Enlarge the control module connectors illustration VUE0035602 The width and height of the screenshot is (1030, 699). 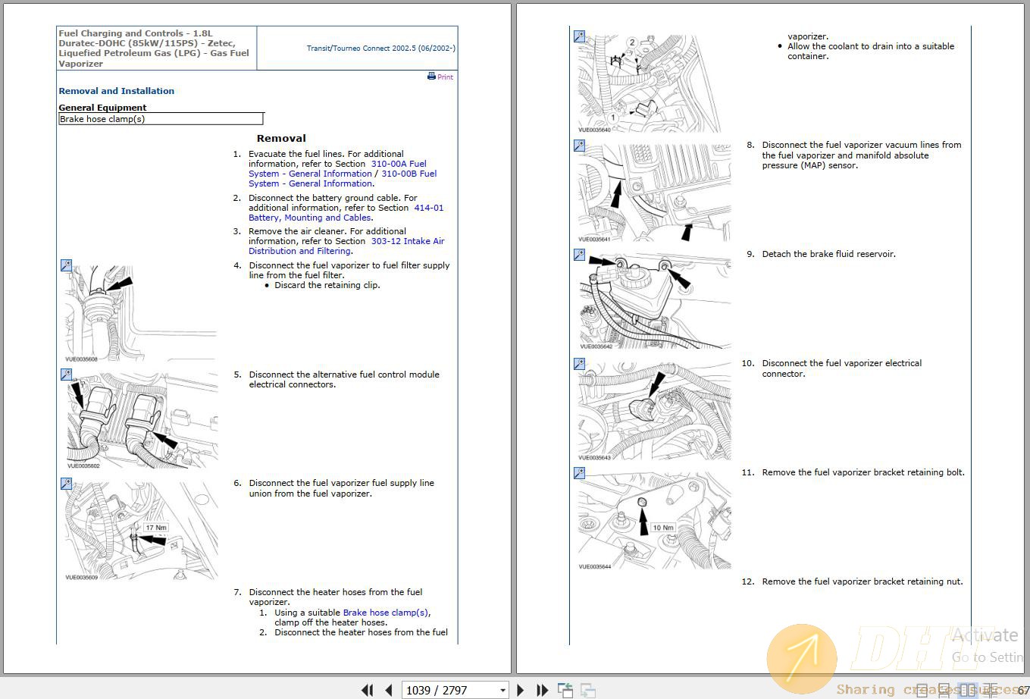(67, 375)
